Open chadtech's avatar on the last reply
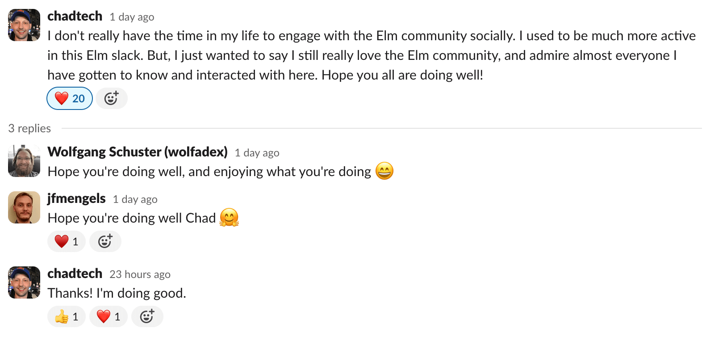This screenshot has width=710, height=337. coord(24,282)
